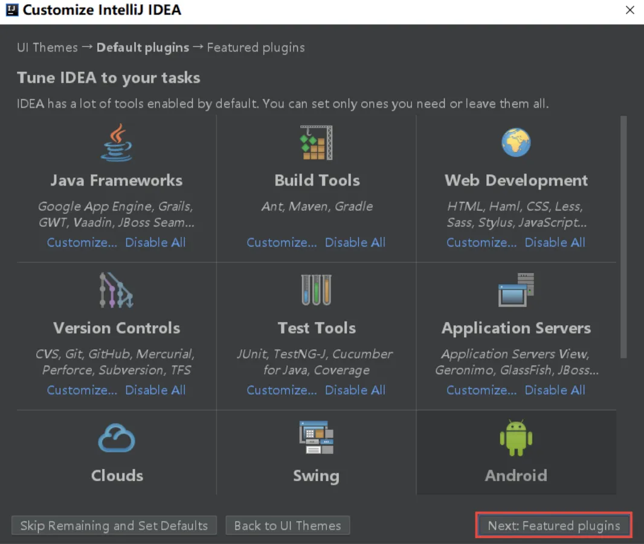The image size is (644, 544).
Task: Click the Clouds cloud icon
Action: [x=117, y=438]
